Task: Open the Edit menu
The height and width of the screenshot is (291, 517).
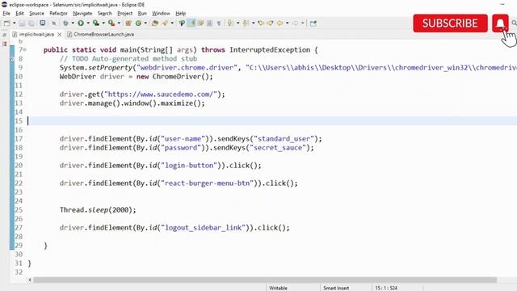Action: point(19,13)
